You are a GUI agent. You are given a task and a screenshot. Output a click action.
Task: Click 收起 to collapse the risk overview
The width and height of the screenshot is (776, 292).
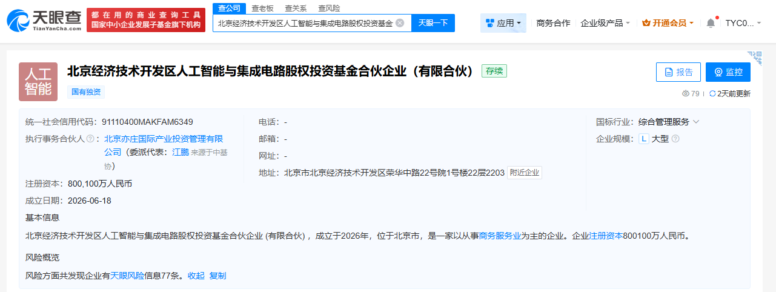coord(196,275)
